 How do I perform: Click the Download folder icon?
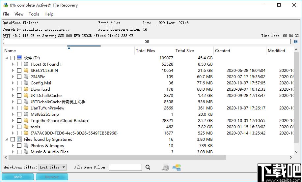26,89
